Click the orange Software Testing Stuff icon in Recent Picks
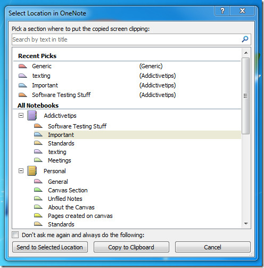 pyautogui.click(x=23, y=95)
